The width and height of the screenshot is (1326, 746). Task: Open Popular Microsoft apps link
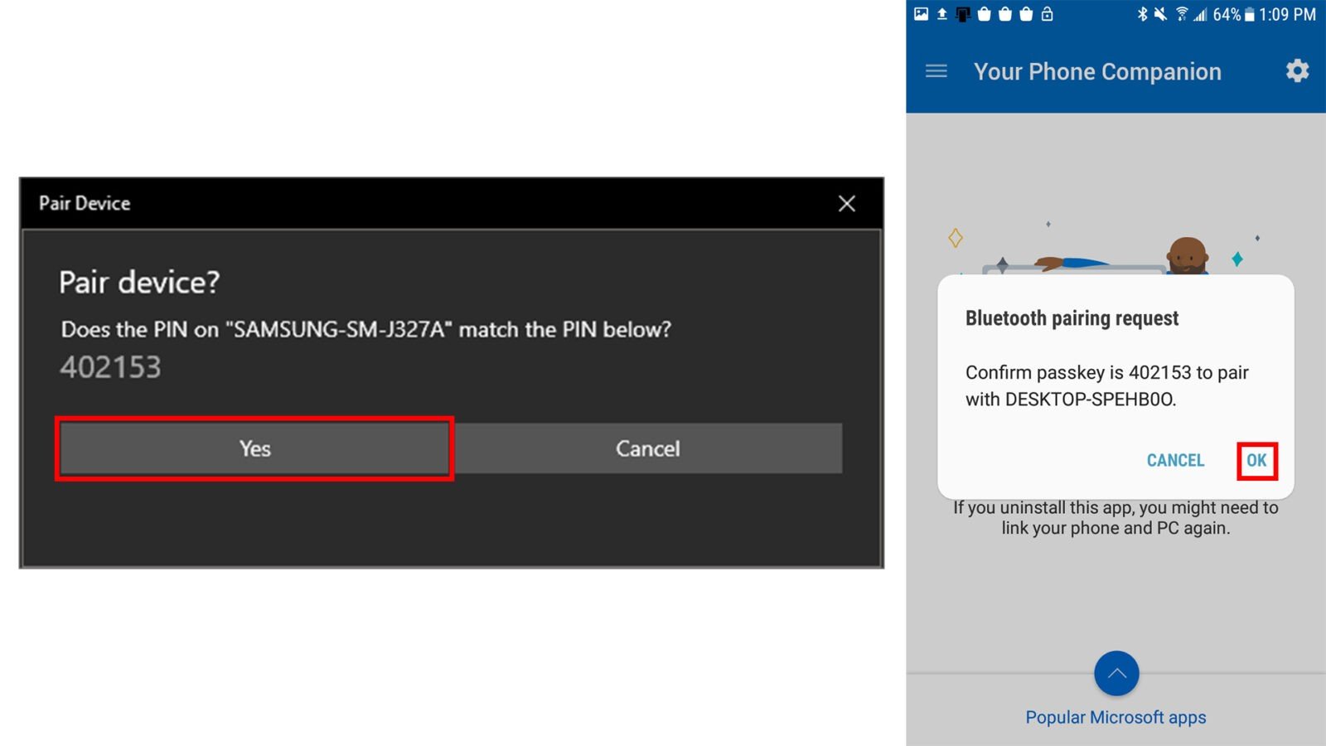(x=1115, y=718)
